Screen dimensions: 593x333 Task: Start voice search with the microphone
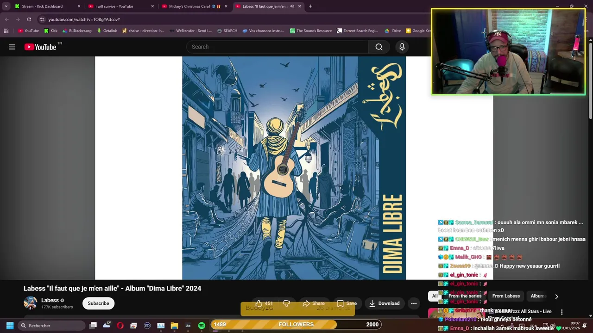pyautogui.click(x=402, y=47)
